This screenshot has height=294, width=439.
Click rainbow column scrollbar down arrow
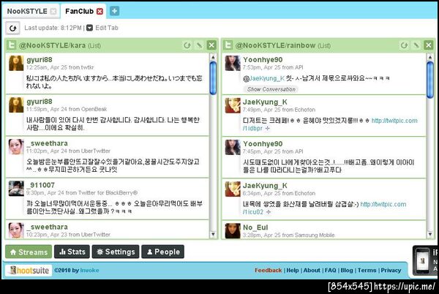tap(430, 235)
